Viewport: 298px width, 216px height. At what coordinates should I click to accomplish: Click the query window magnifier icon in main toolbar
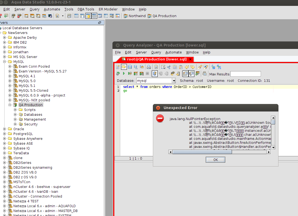pos(27,16)
